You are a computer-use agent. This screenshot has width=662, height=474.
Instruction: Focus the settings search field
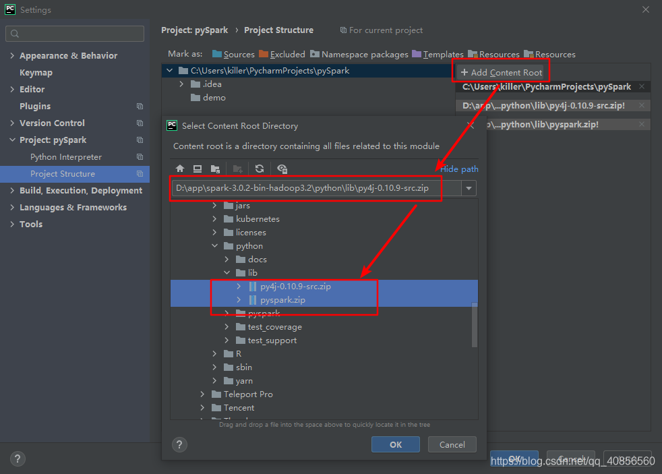click(75, 34)
